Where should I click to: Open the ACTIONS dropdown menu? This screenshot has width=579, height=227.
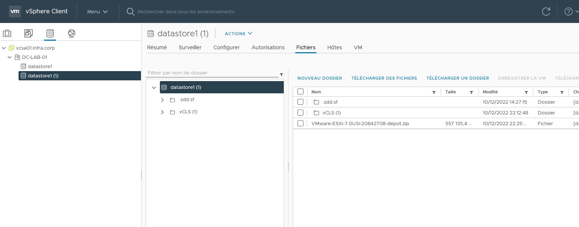tap(238, 33)
